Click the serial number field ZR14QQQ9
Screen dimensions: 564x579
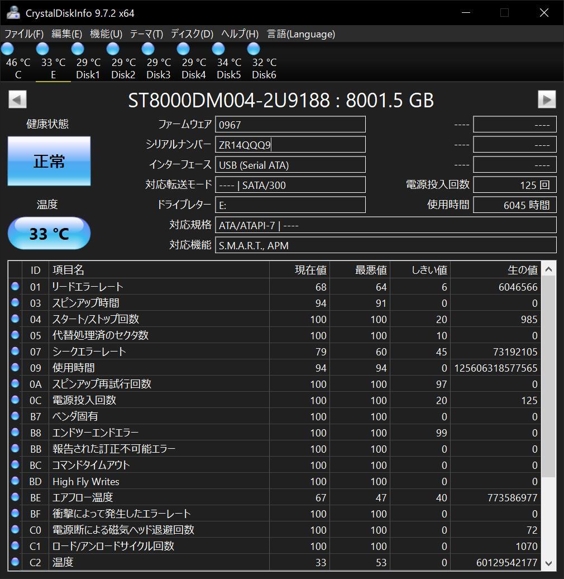point(290,145)
